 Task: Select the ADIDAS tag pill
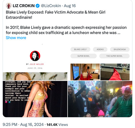coord(100,49)
